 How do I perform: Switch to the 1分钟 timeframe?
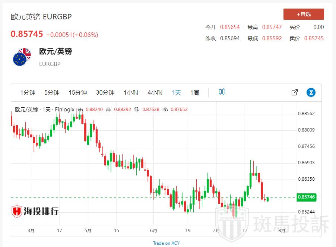[x=28, y=92]
